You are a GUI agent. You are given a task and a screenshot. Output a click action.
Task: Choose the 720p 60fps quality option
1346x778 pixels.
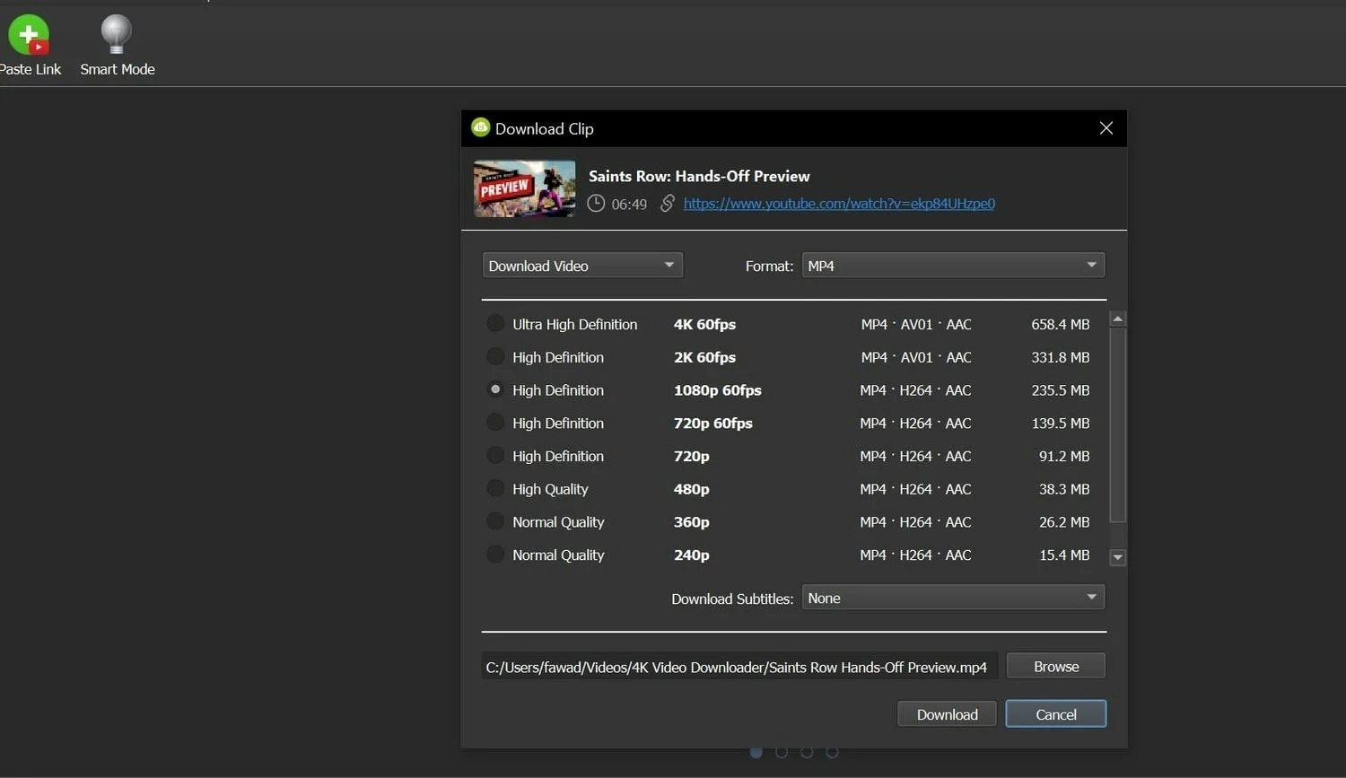click(x=495, y=423)
